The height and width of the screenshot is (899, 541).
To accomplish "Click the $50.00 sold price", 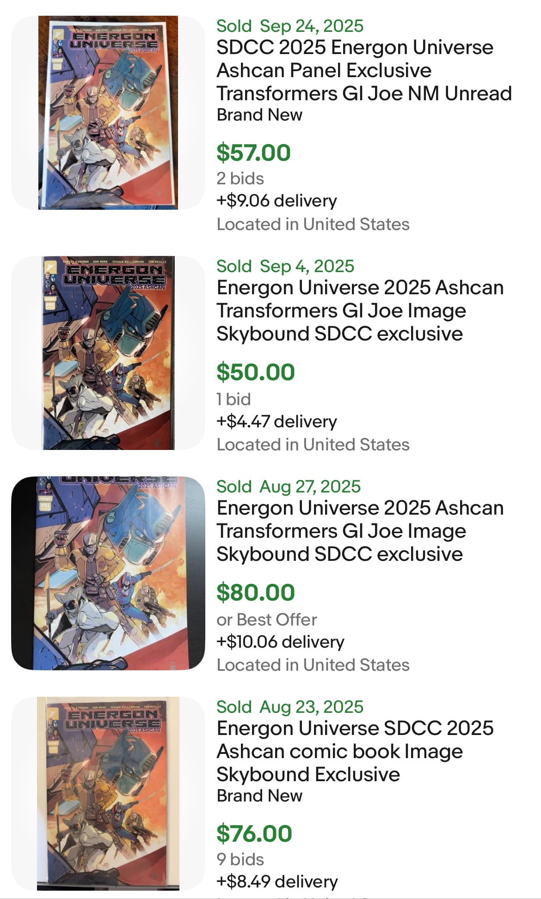I will pyautogui.click(x=255, y=372).
